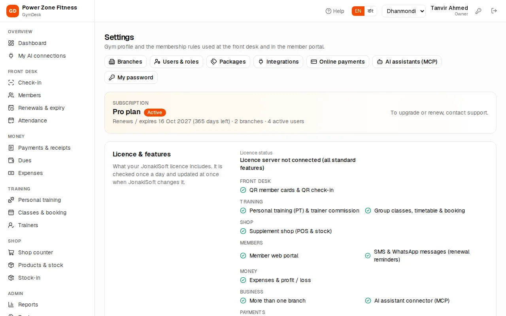Open the Trainers page
506x316 pixels.
(x=47, y=225)
